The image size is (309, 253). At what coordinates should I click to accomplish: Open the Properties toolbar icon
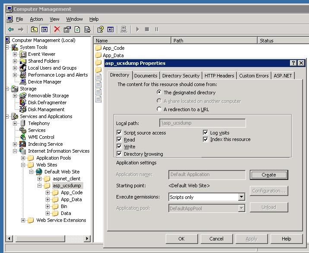[x=67, y=30]
